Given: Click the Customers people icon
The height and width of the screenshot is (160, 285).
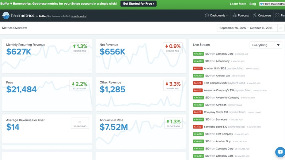Looking at the screenshot, I should click(255, 15).
